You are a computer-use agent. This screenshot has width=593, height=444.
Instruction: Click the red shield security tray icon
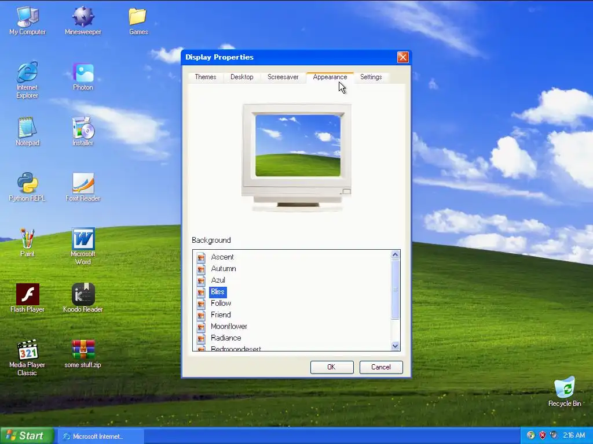(542, 435)
